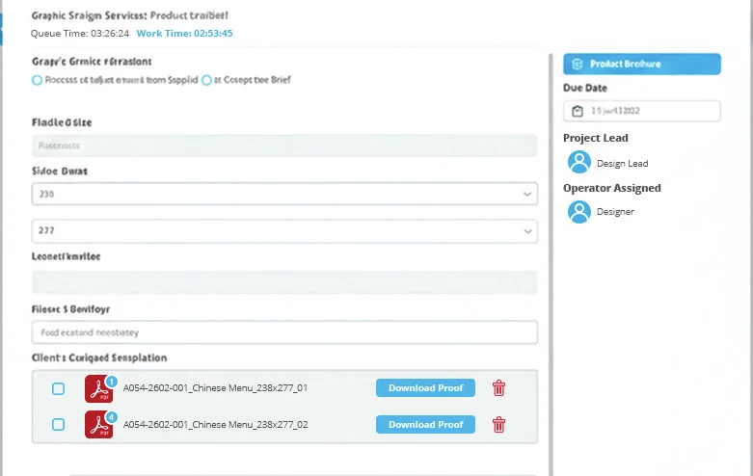Click file name A054-2602-001_Chinese Menu_238x277_01
This screenshot has width=753, height=476.
[x=215, y=387]
